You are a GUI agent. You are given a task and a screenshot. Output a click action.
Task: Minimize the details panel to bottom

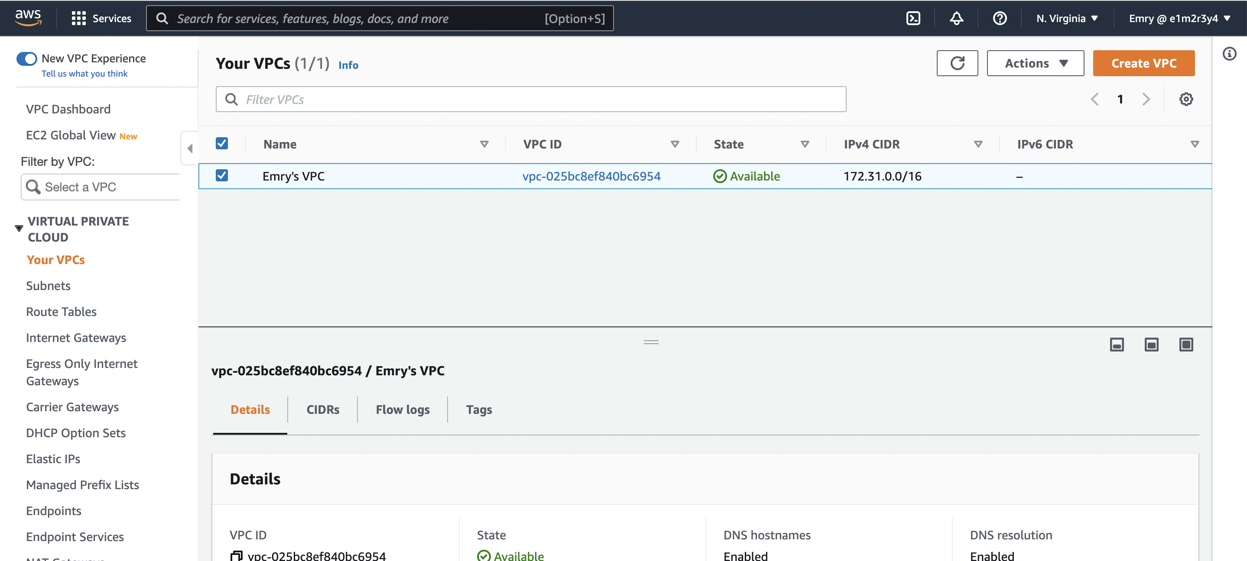[1117, 344]
